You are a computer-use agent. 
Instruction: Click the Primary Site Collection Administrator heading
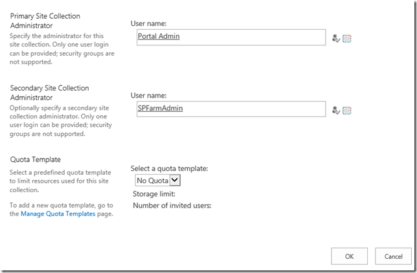[49, 21]
